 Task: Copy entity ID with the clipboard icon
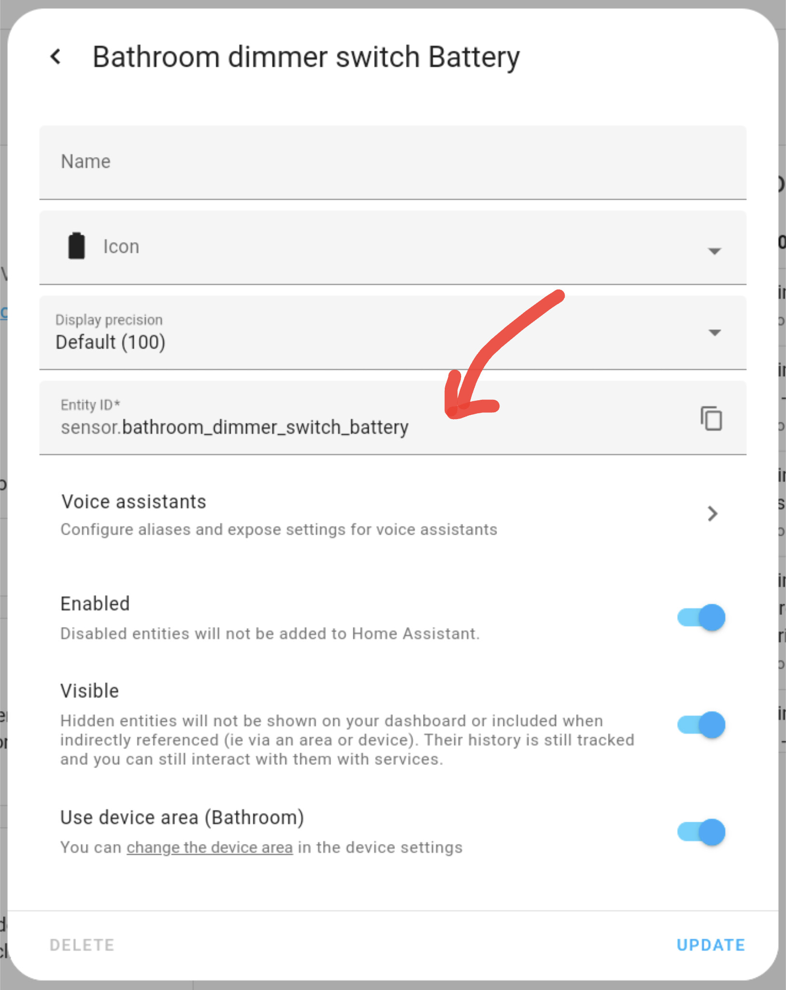[711, 418]
